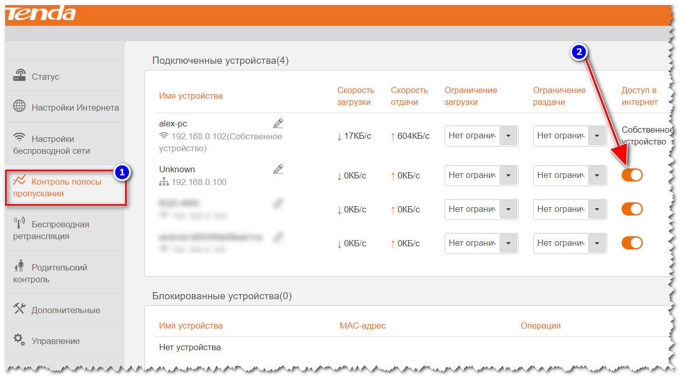
Task: Expand download limit dropdown for fourth device
Action: pyautogui.click(x=508, y=243)
